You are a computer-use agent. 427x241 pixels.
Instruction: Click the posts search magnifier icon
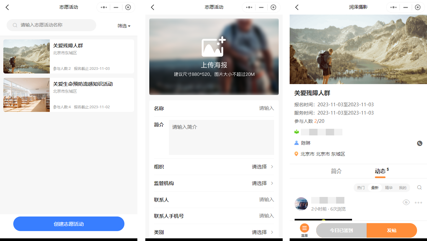(x=419, y=187)
